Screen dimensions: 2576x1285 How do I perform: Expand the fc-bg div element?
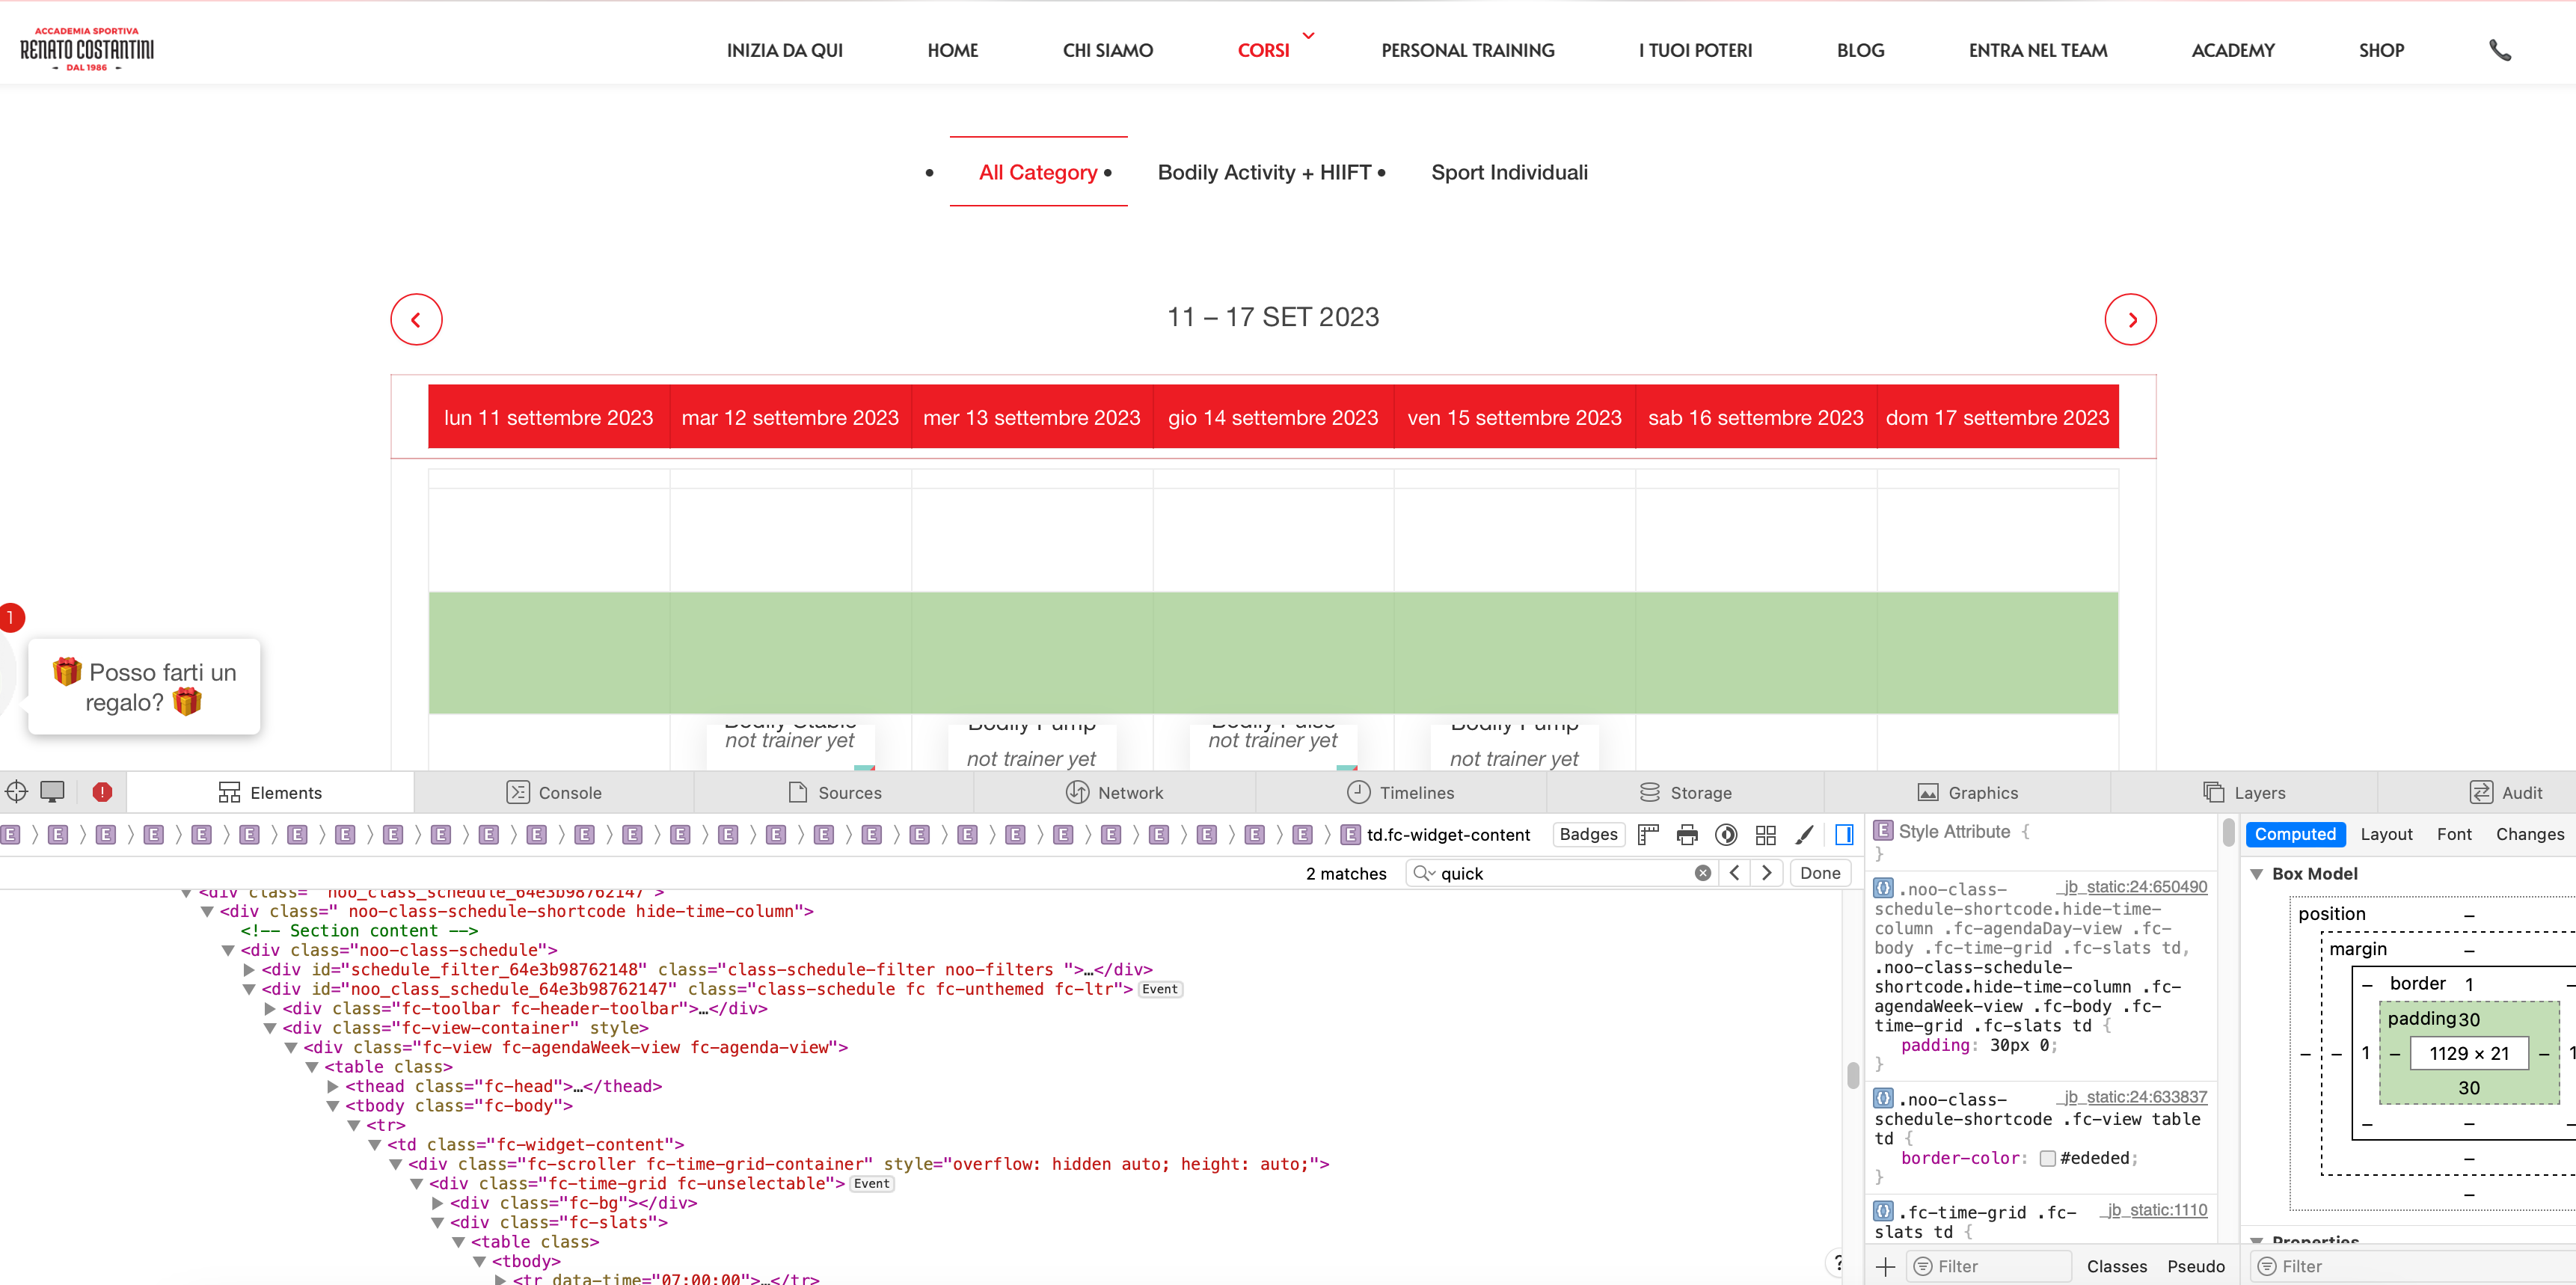(437, 1203)
